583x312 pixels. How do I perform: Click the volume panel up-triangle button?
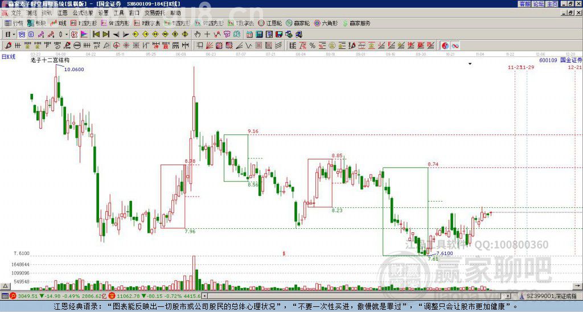click(x=5, y=286)
